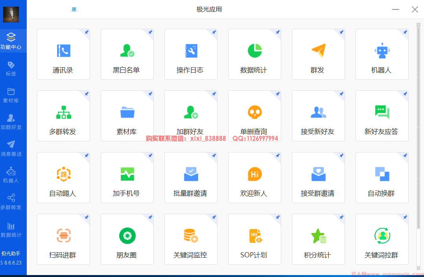
Task: Click the vertical scrollbar on the right
Action: click(x=418, y=126)
